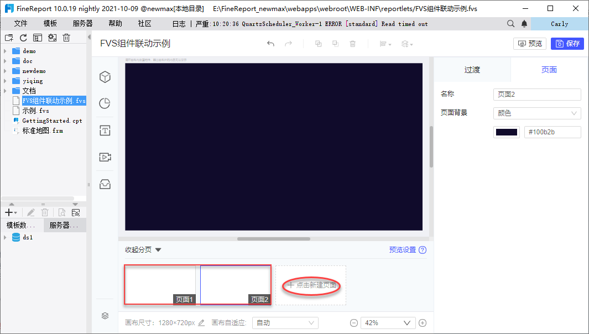589x334 pixels.
Task: Expand the newdemo folder
Action: tap(5, 71)
